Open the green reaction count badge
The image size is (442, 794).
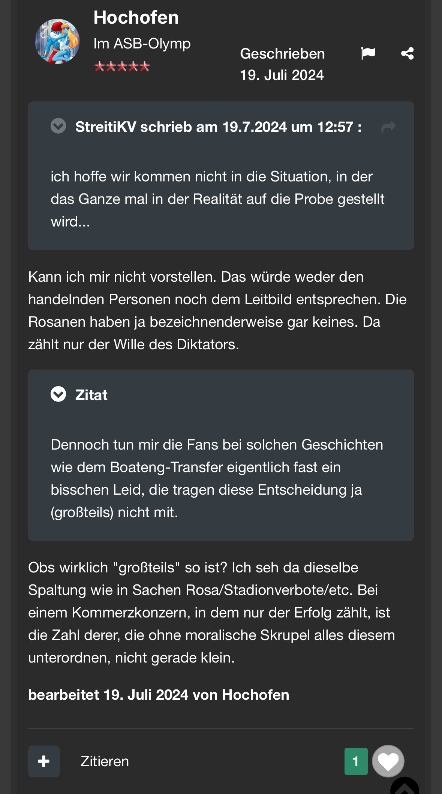356,761
